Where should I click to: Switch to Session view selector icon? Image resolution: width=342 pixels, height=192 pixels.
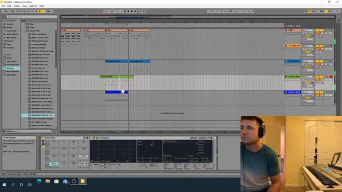[339, 20]
